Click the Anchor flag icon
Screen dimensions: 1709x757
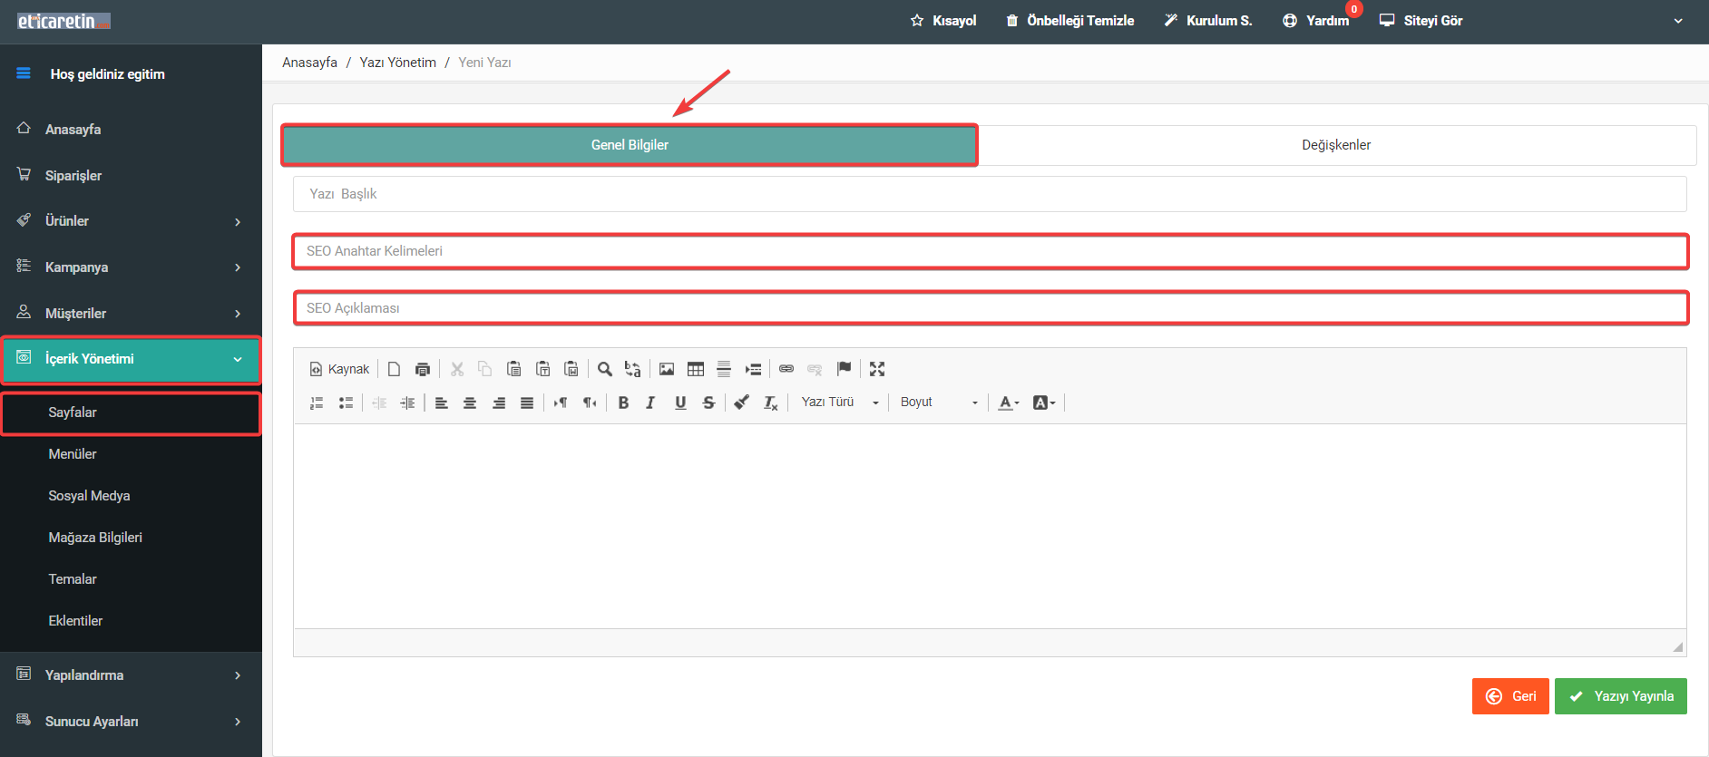tap(844, 368)
